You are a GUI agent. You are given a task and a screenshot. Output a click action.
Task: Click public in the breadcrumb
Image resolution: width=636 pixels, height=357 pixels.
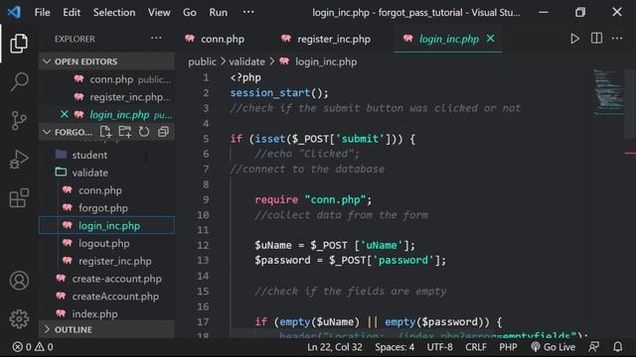coord(202,61)
